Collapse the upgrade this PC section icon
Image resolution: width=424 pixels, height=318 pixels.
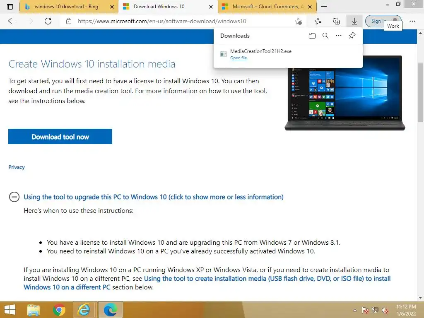[x=14, y=197]
